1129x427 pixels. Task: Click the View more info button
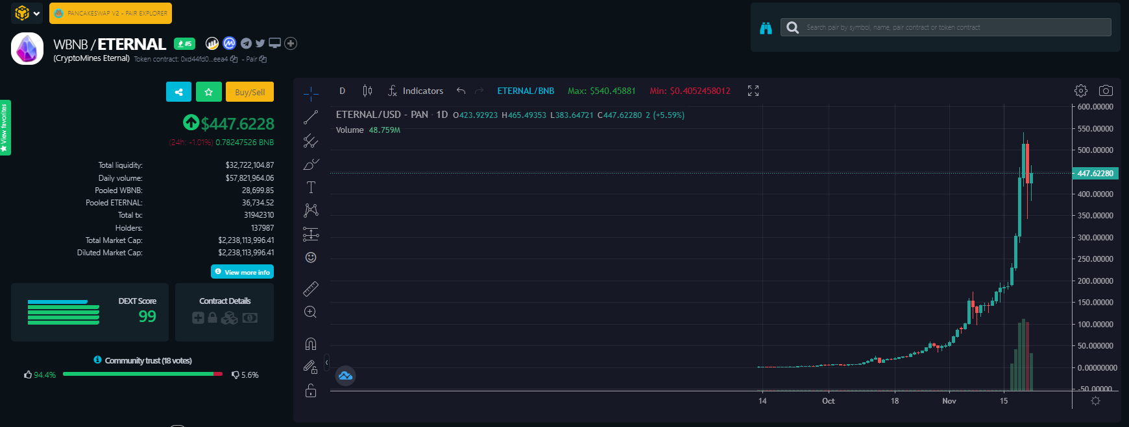point(242,271)
